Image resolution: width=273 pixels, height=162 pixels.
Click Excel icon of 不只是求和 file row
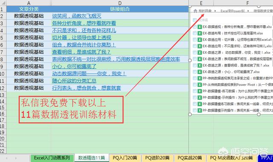[x=200, y=46]
